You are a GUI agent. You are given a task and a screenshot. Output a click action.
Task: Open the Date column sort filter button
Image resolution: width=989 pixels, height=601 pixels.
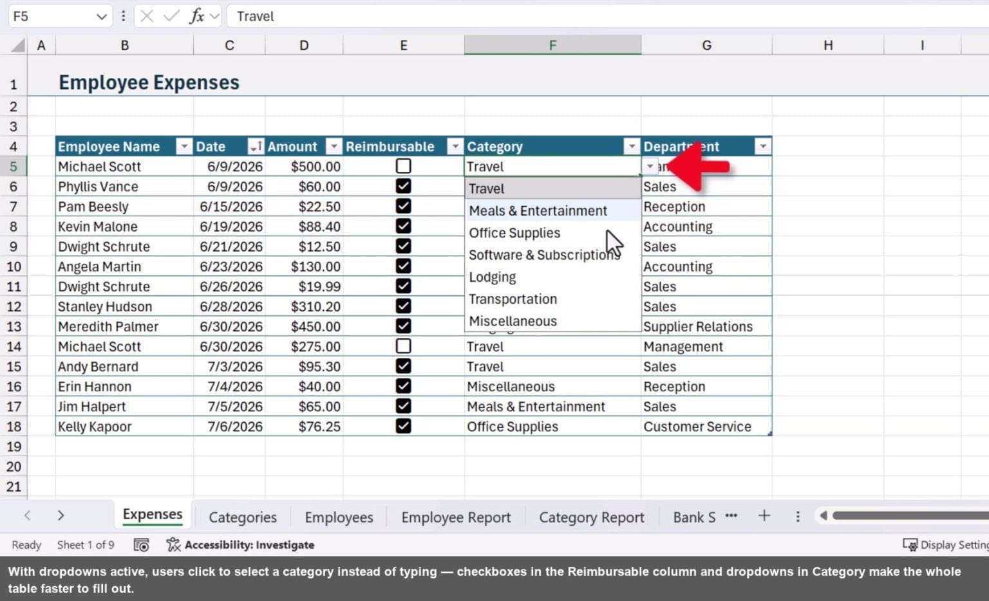coord(256,147)
